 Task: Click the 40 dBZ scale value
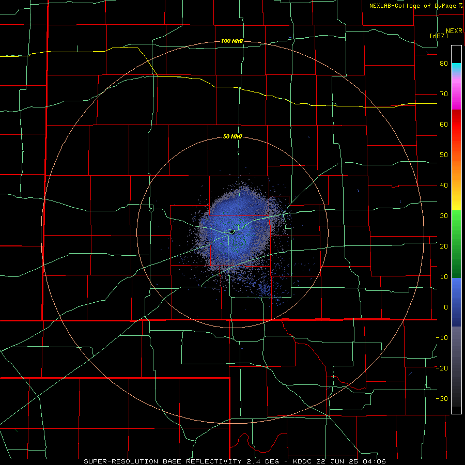(x=444, y=185)
